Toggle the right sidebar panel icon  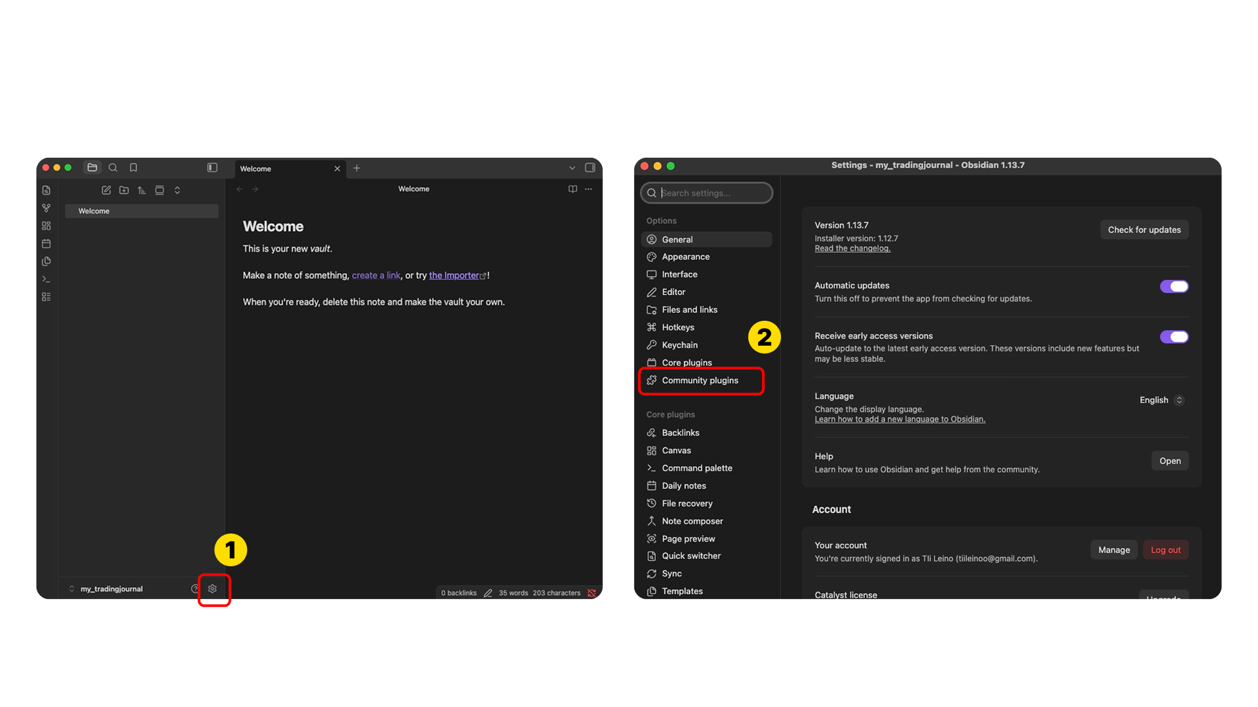(x=590, y=168)
